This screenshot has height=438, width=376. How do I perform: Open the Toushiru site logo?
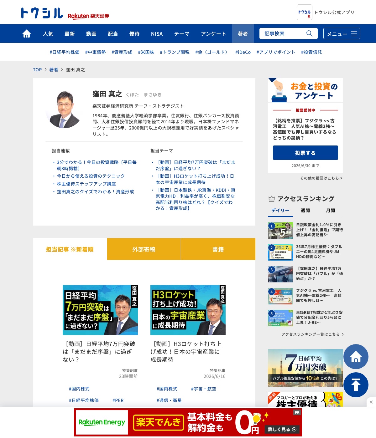42,13
